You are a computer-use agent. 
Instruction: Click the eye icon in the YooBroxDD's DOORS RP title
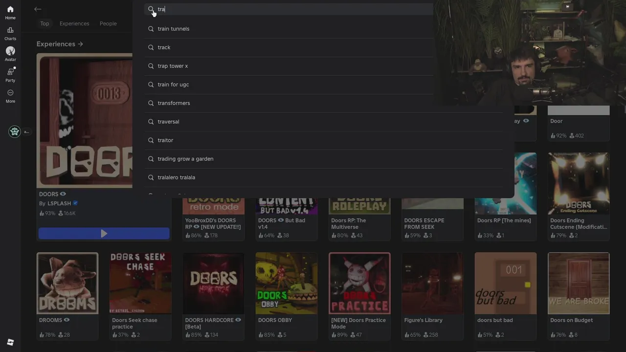(197, 227)
